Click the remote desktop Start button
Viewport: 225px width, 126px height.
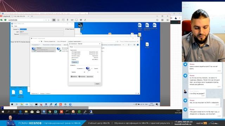(12, 104)
